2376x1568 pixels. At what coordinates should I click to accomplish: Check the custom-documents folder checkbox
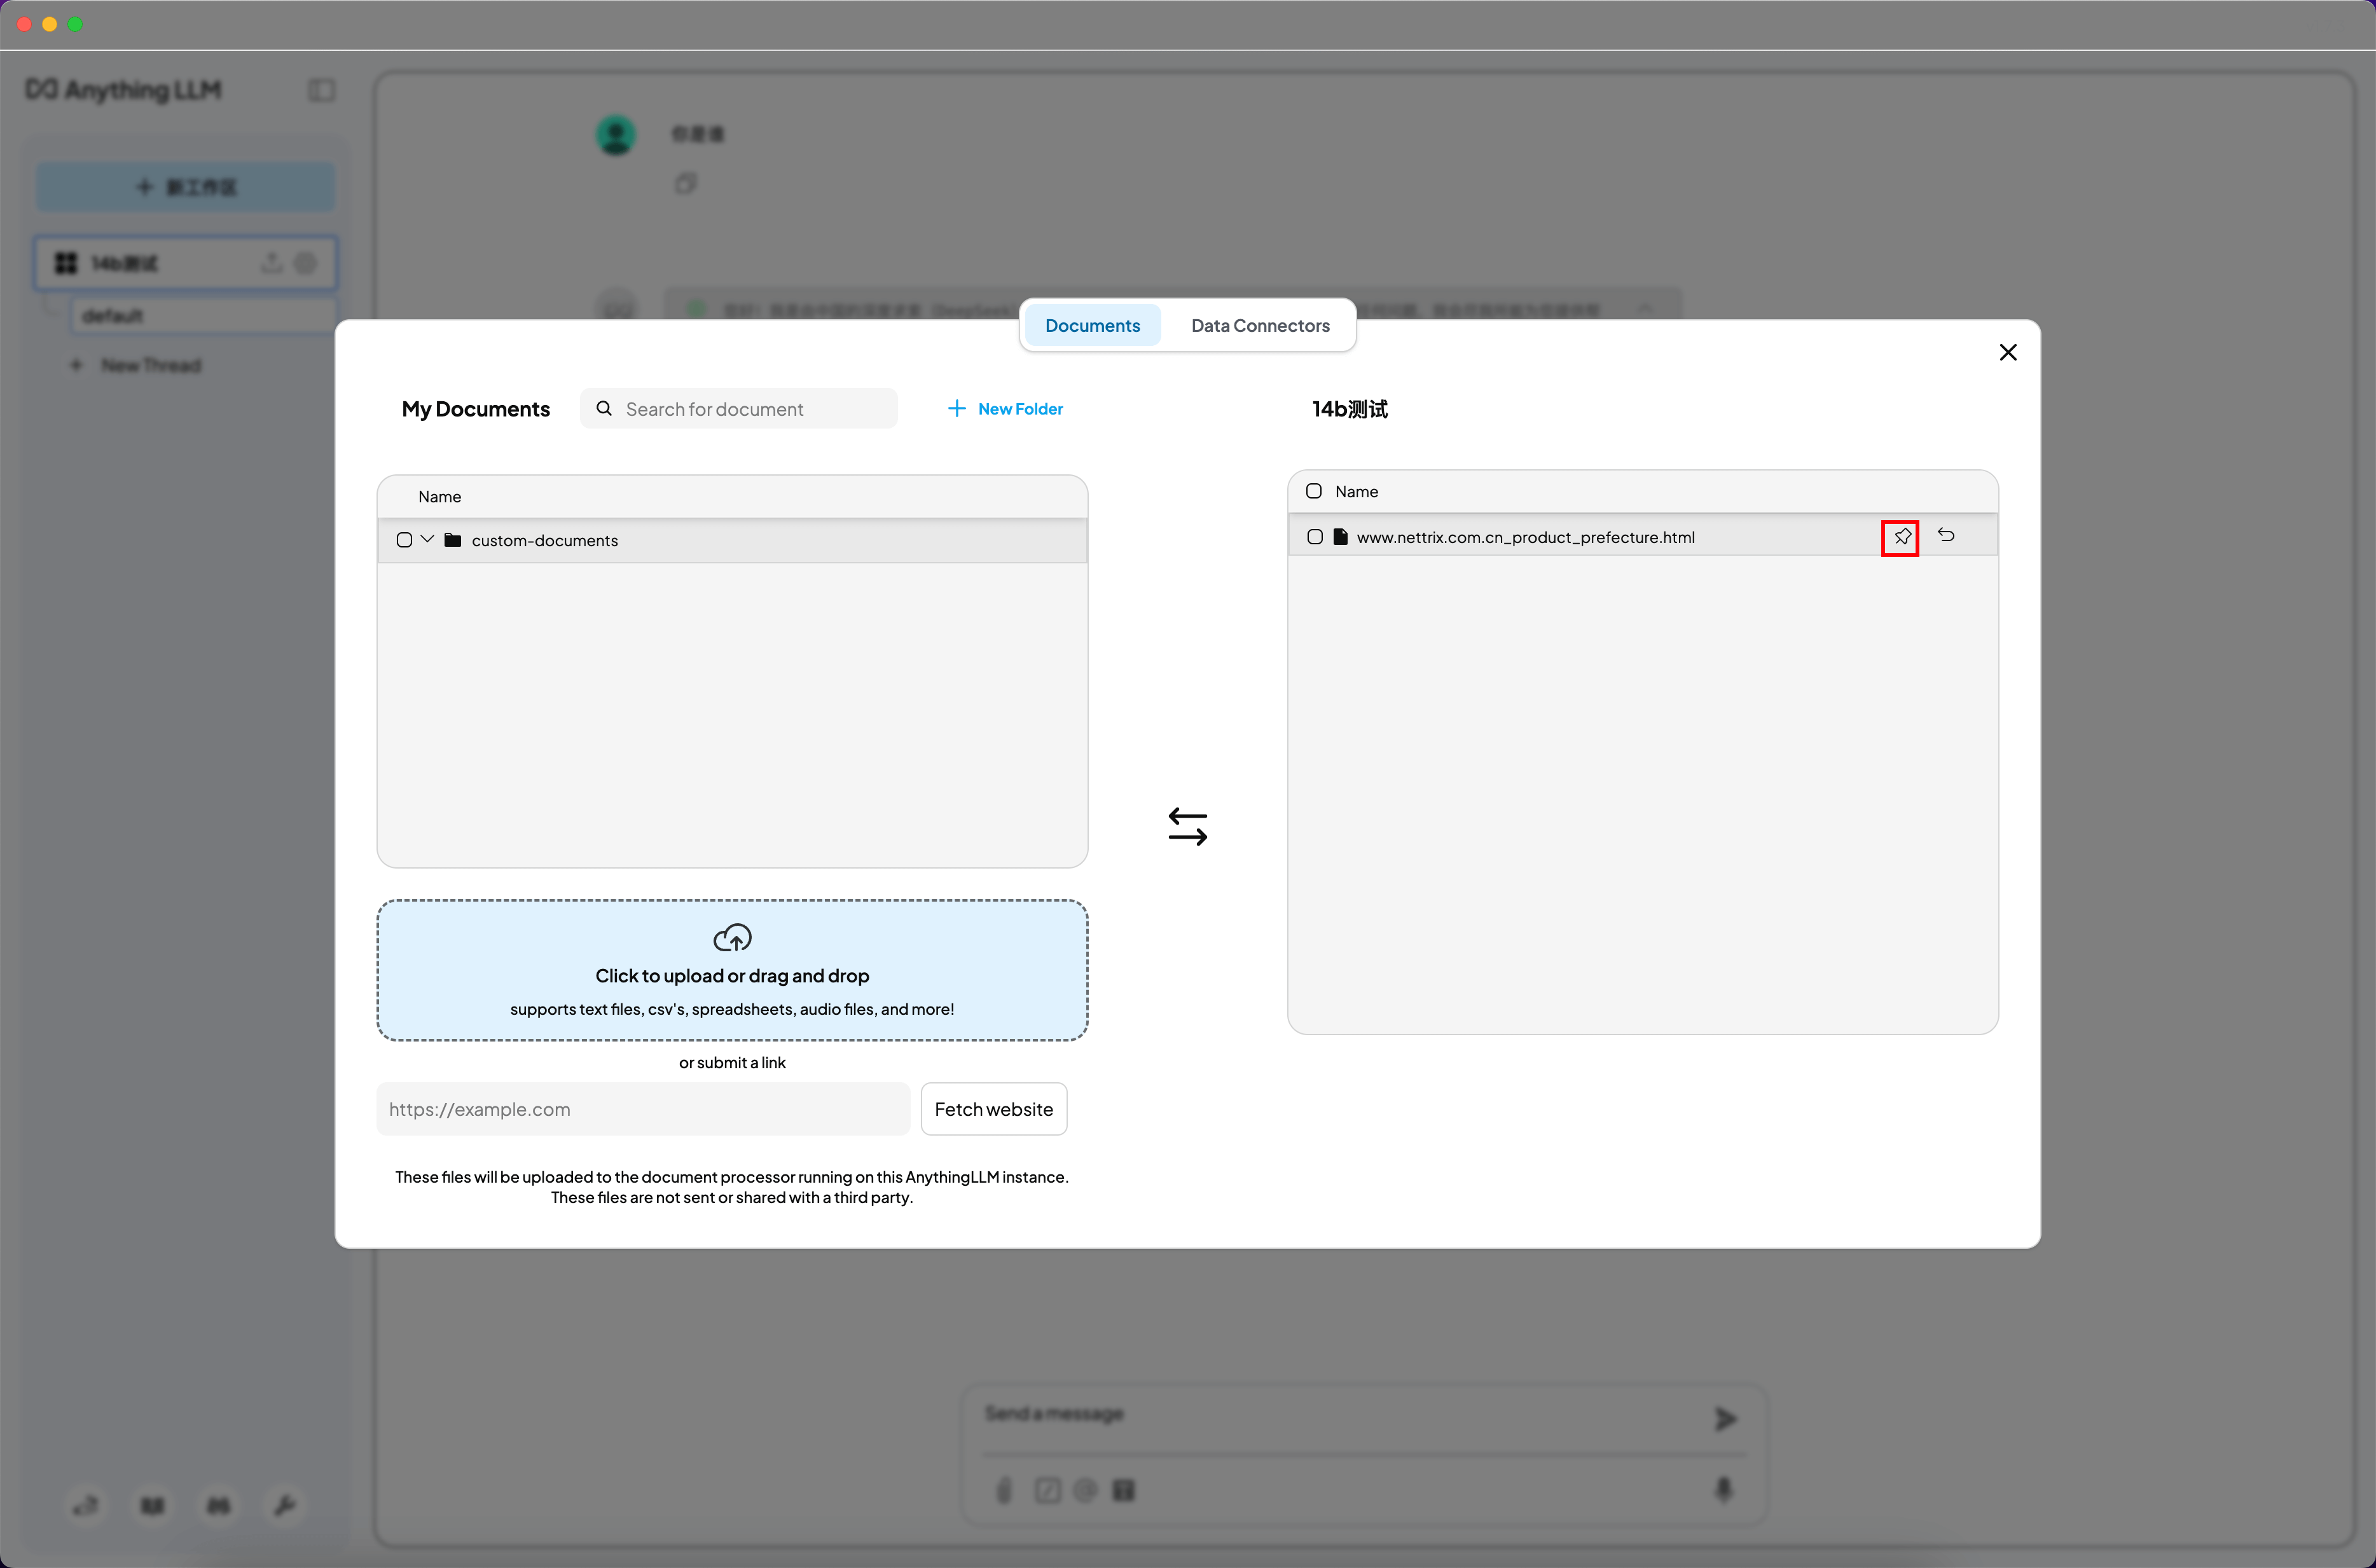(x=404, y=541)
